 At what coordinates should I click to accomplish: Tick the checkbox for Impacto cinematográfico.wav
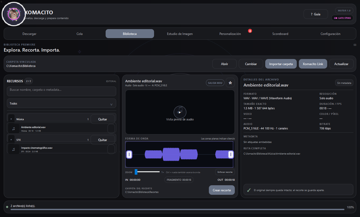(x=111, y=149)
